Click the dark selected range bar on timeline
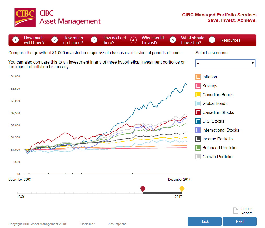Image resolution: width=265 pixels, height=228 pixels. pyautogui.click(x=162, y=193)
